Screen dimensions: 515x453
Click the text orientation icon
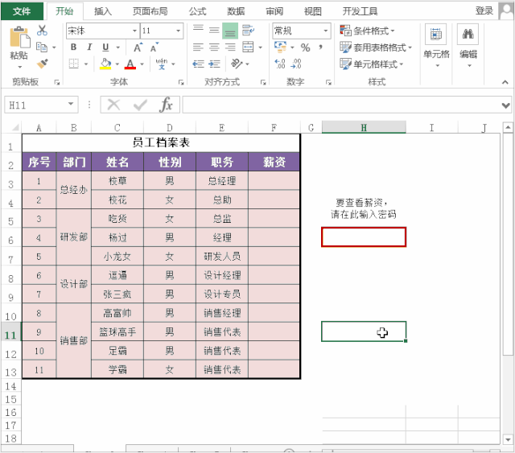click(x=237, y=64)
